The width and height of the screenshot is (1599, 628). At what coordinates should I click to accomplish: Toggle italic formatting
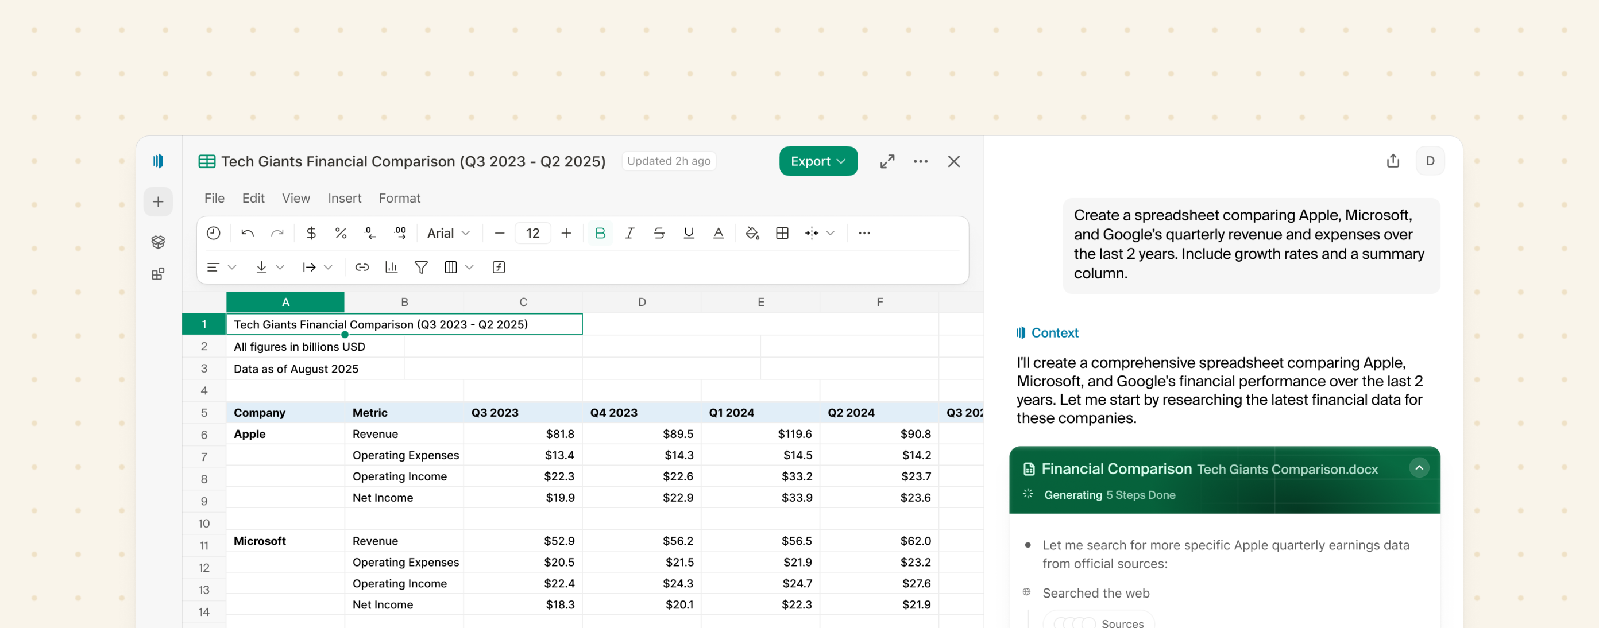point(629,233)
